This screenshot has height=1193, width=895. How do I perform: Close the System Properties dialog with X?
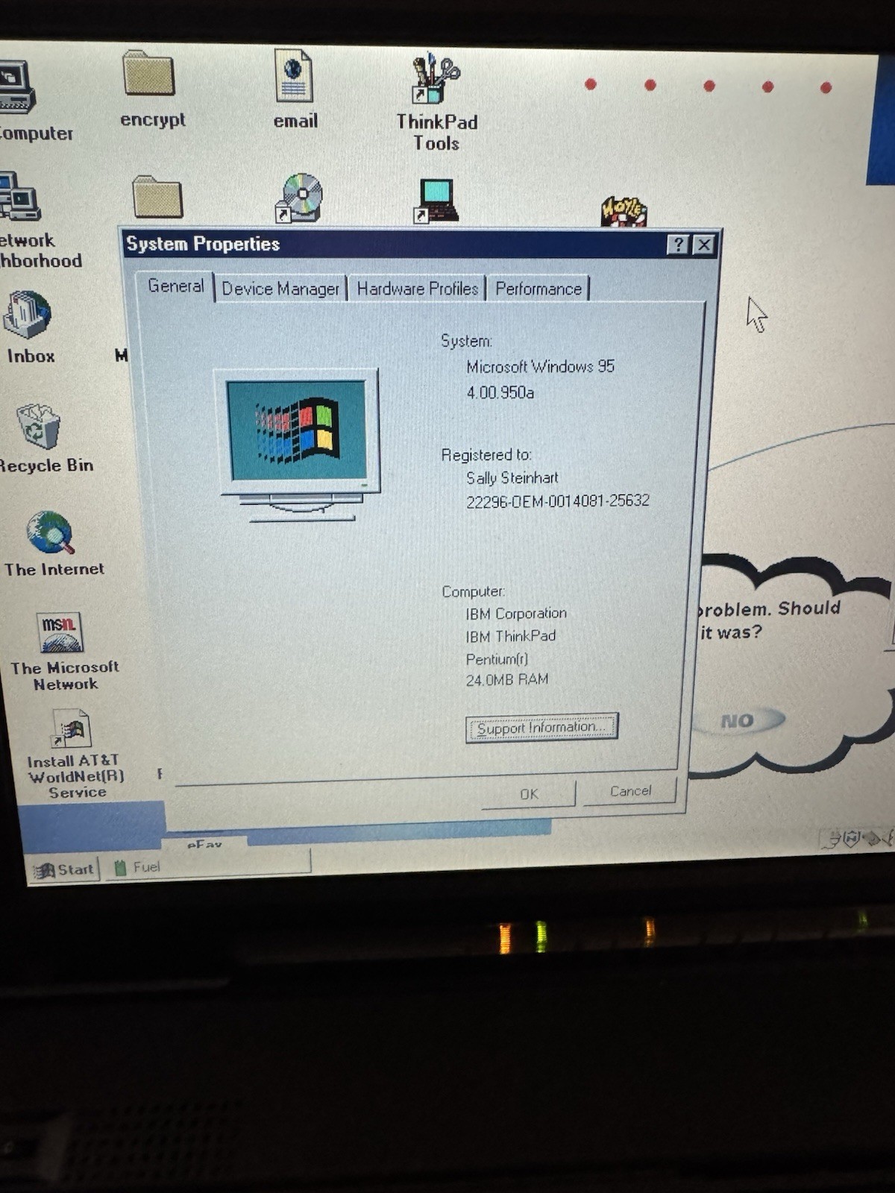click(703, 245)
